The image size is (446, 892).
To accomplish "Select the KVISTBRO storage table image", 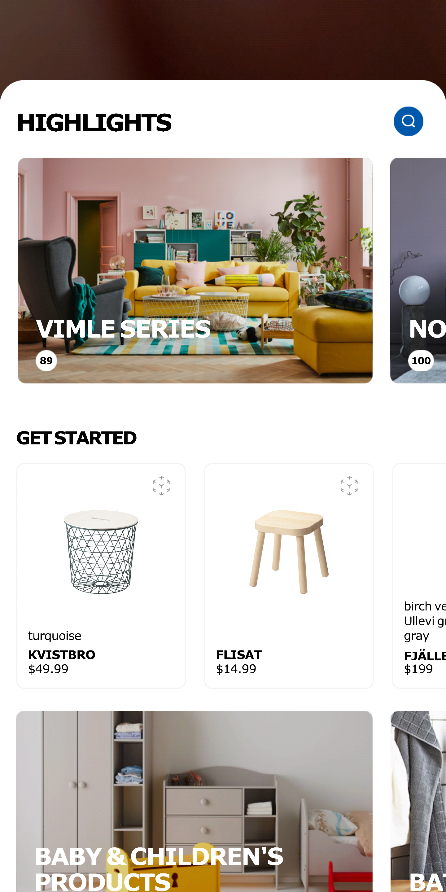I will coord(101,552).
